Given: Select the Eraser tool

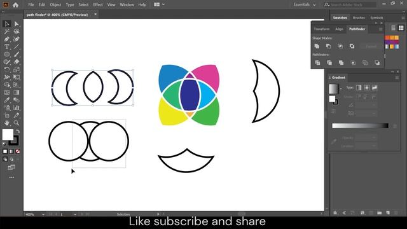Looking at the screenshot, I should click(17, 62).
